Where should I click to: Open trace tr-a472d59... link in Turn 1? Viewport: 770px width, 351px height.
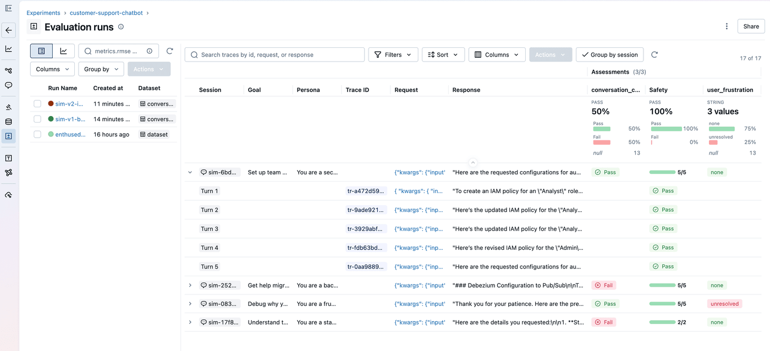[365, 190]
